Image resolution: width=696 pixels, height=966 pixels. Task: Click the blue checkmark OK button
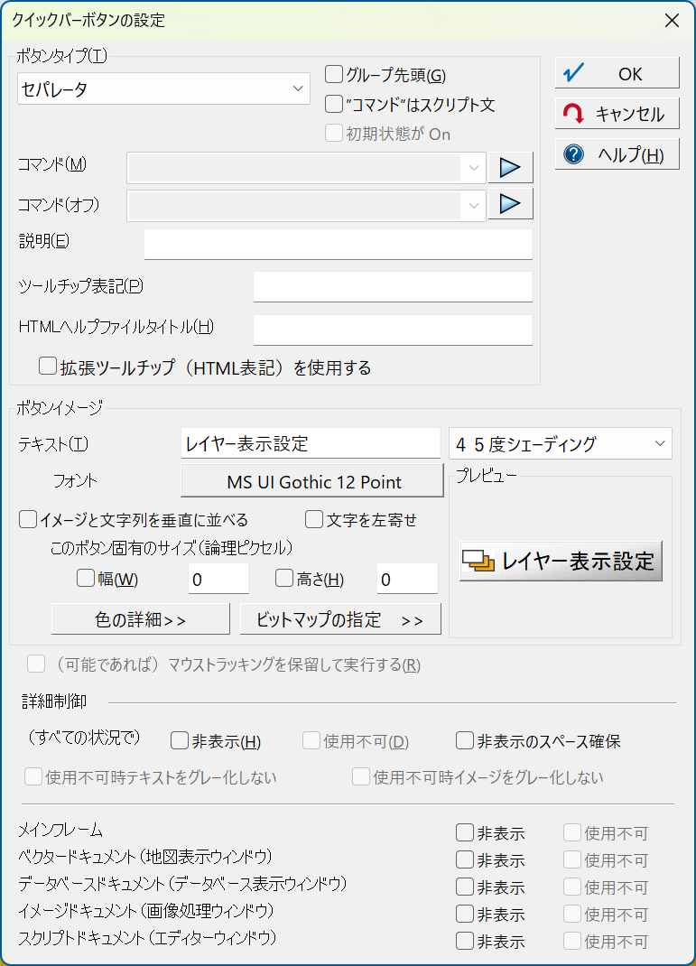click(617, 73)
